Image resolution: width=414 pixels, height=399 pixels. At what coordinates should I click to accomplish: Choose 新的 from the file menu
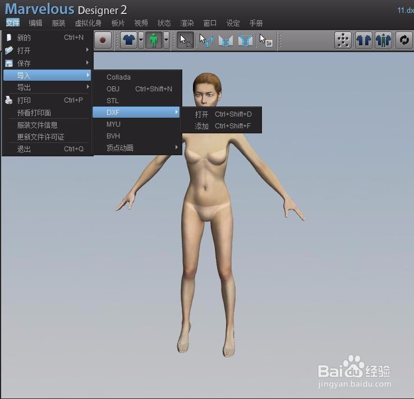click(x=48, y=38)
